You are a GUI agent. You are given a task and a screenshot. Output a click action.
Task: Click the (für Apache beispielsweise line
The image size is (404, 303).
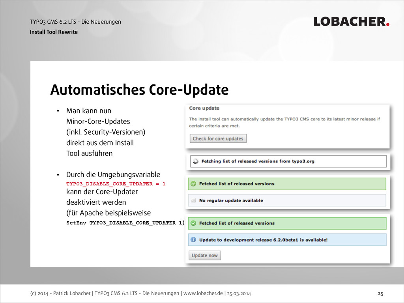click(x=108, y=213)
